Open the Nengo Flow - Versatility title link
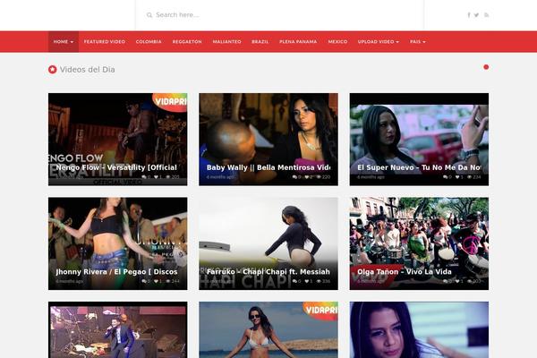Viewport: 537px width, 358px height. 116,167
